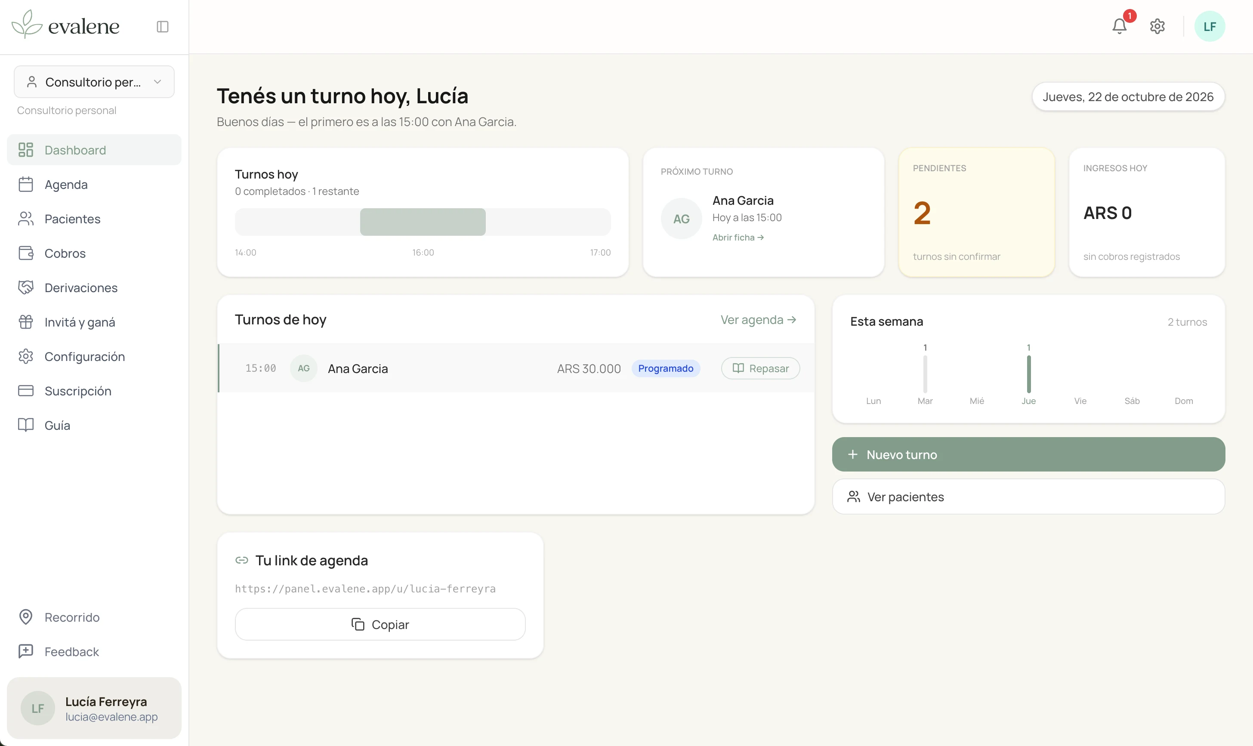This screenshot has height=746, width=1253.
Task: Click the evalene logo
Action: click(x=65, y=25)
